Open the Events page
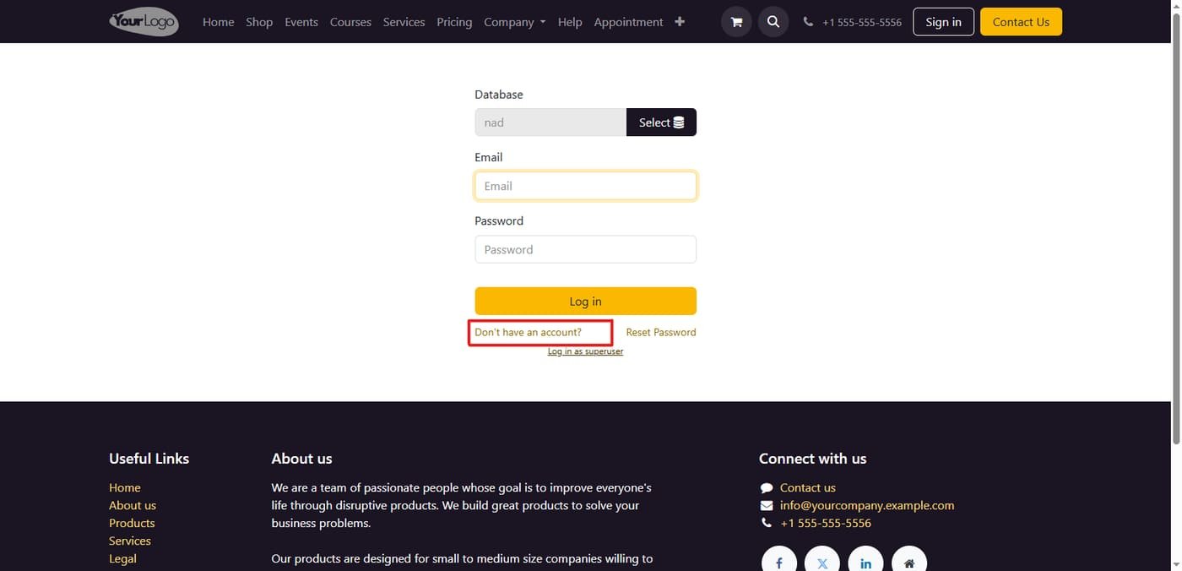The height and width of the screenshot is (571, 1182). point(301,22)
